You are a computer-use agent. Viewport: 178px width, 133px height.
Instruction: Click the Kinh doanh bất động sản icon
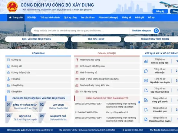(x=77, y=66)
